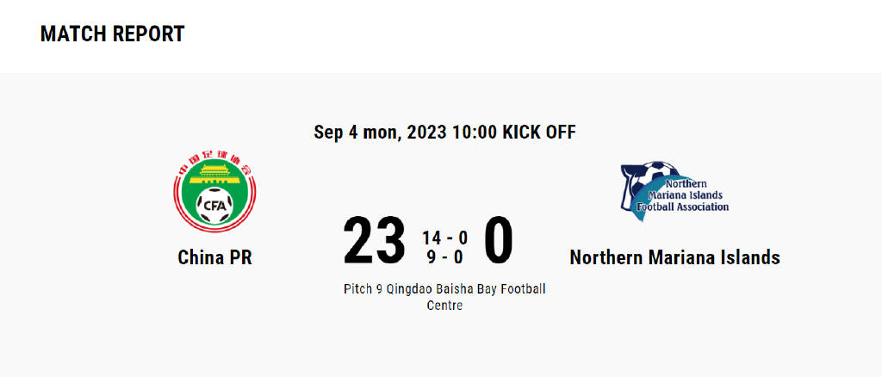Click the yellow gate building in the CFA crest
The width and height of the screenshot is (882, 377).
point(214,175)
